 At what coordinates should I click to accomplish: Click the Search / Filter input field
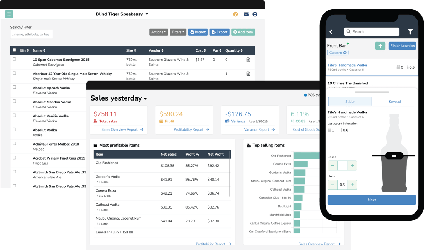click(x=32, y=34)
